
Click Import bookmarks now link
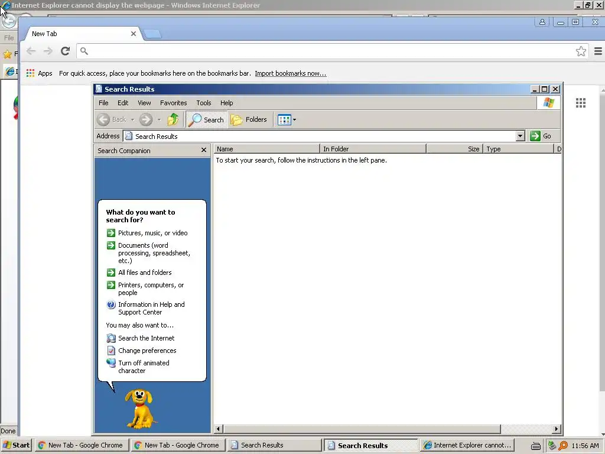coord(291,73)
